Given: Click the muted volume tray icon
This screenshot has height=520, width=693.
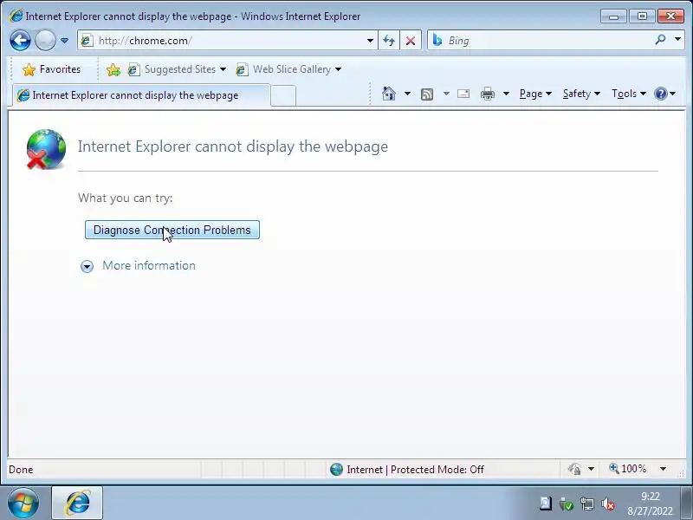Looking at the screenshot, I should 608,504.
